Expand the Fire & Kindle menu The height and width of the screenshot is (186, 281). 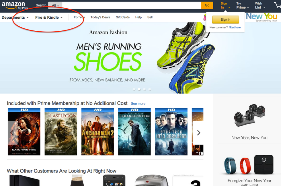[49, 18]
